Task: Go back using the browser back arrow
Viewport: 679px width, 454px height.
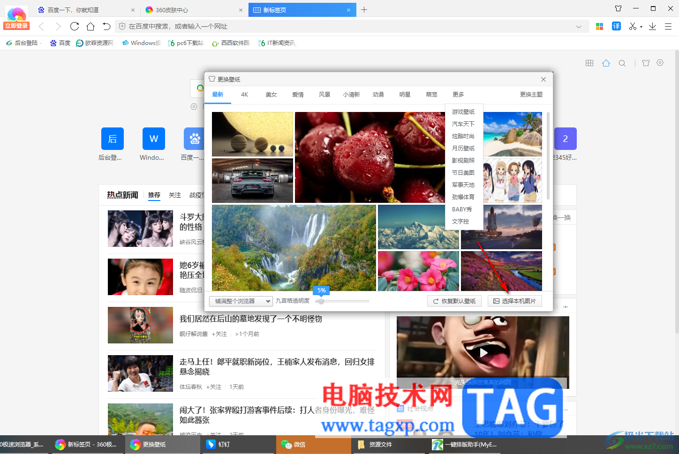Action: pyautogui.click(x=42, y=26)
